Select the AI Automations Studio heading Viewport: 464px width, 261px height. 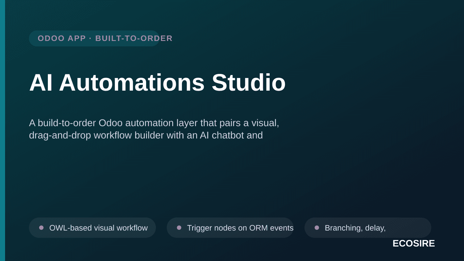point(157,83)
